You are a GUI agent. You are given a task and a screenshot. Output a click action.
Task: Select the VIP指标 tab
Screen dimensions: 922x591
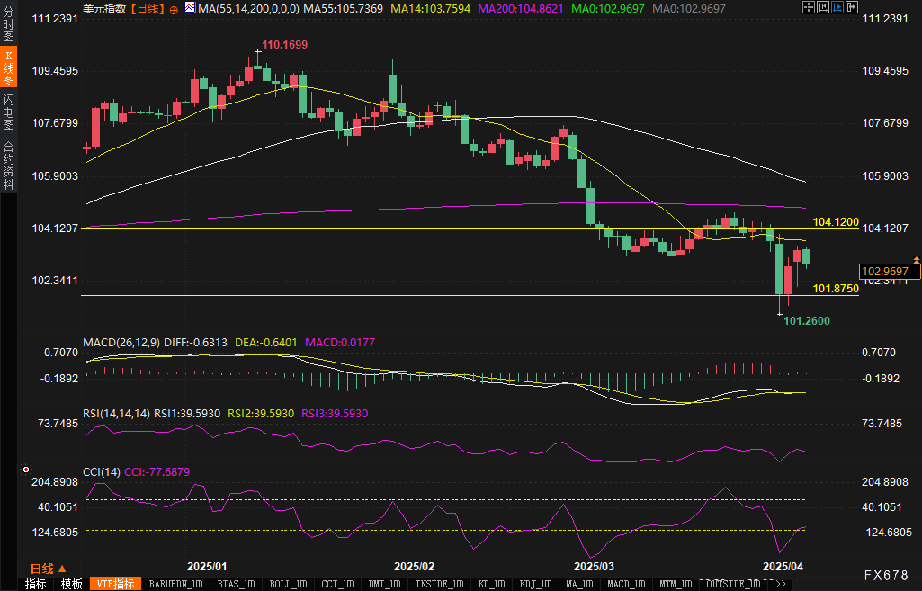115,584
